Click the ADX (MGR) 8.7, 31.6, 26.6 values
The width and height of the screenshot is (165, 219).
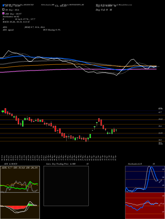(34, 27)
